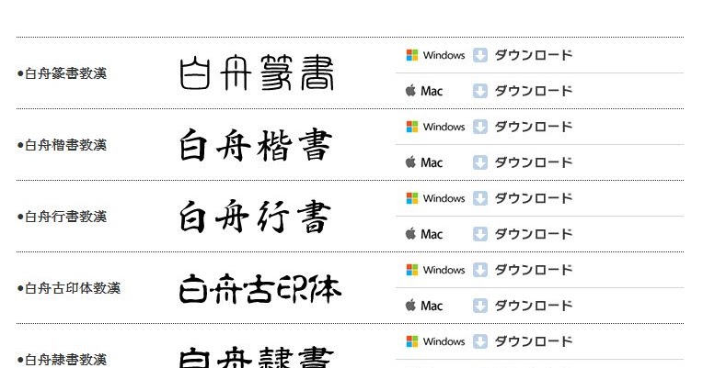This screenshot has height=368, width=703.
Task: Click the Windows download arrow icon for 白舟古印体教漢
Action: tap(479, 270)
